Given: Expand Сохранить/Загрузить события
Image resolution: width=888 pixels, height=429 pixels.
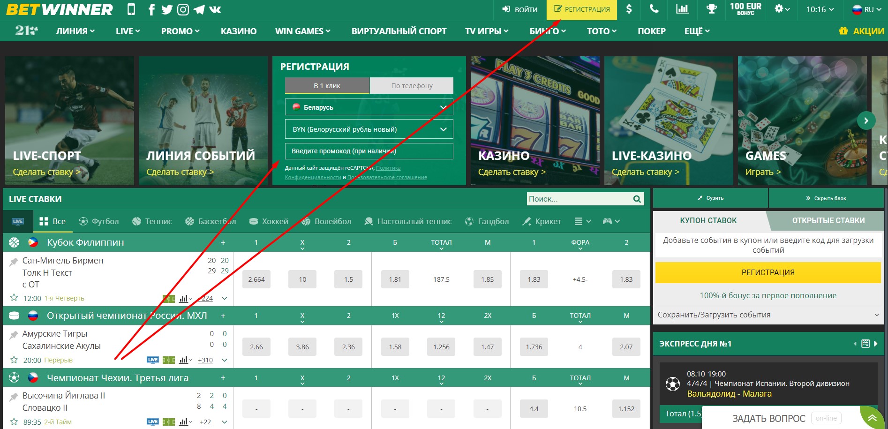Looking at the screenshot, I should [x=768, y=315].
